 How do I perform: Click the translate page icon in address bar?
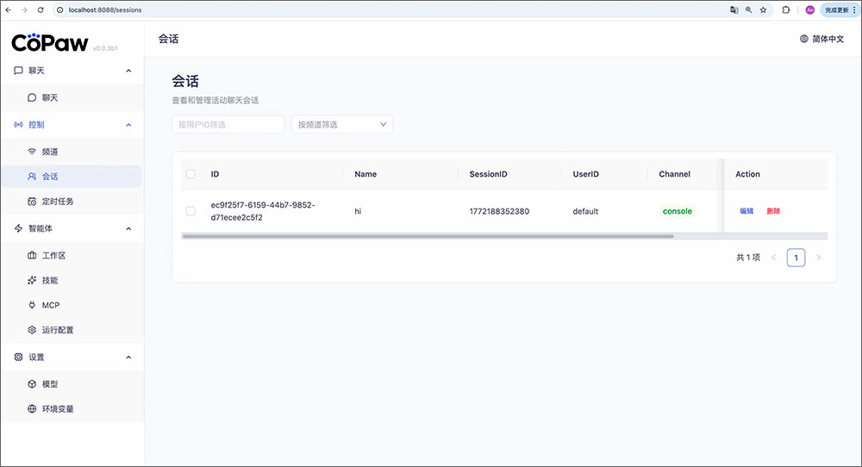pos(734,9)
